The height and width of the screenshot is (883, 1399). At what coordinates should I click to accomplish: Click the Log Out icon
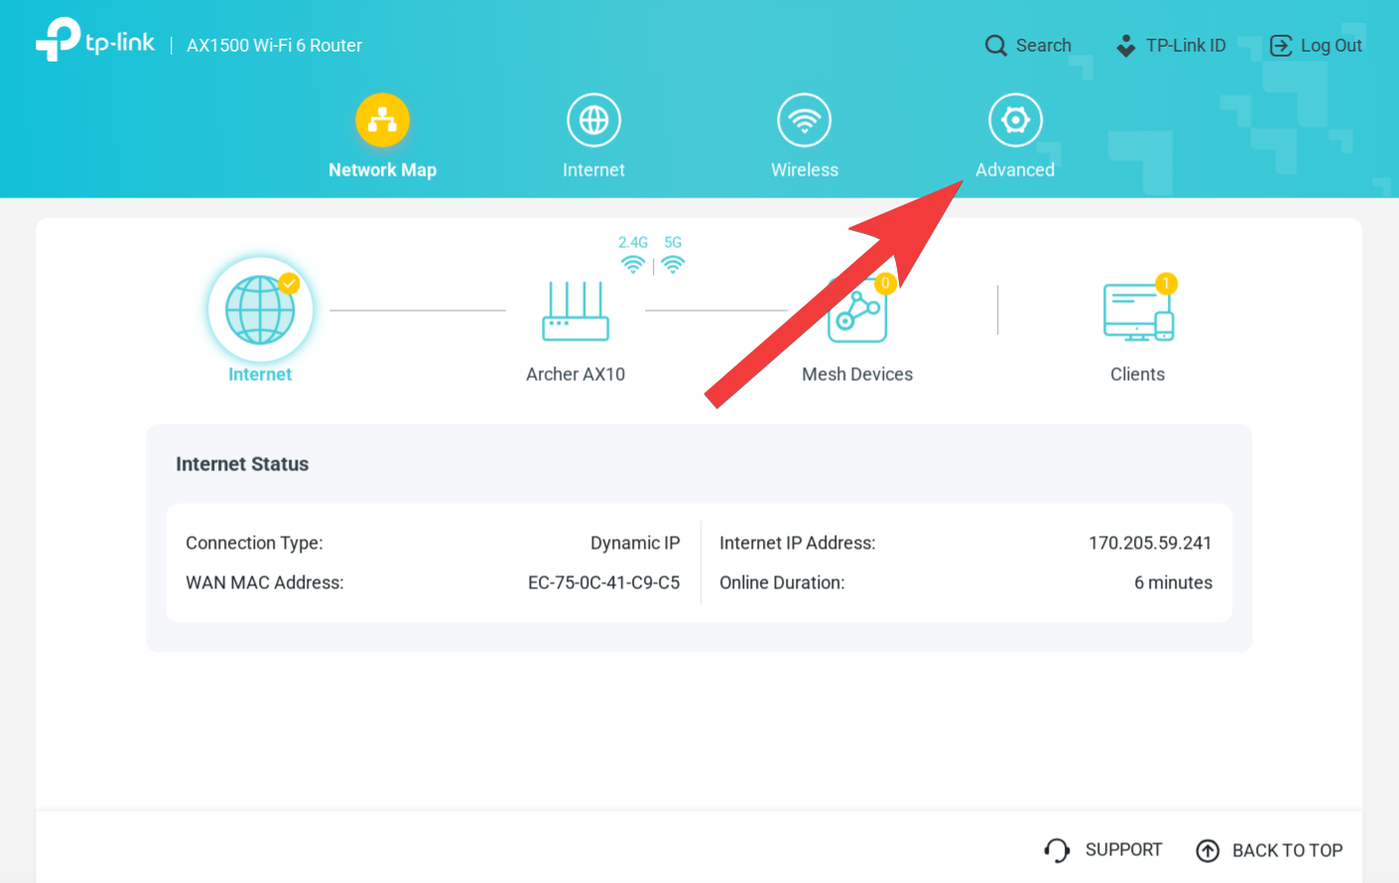(1281, 46)
